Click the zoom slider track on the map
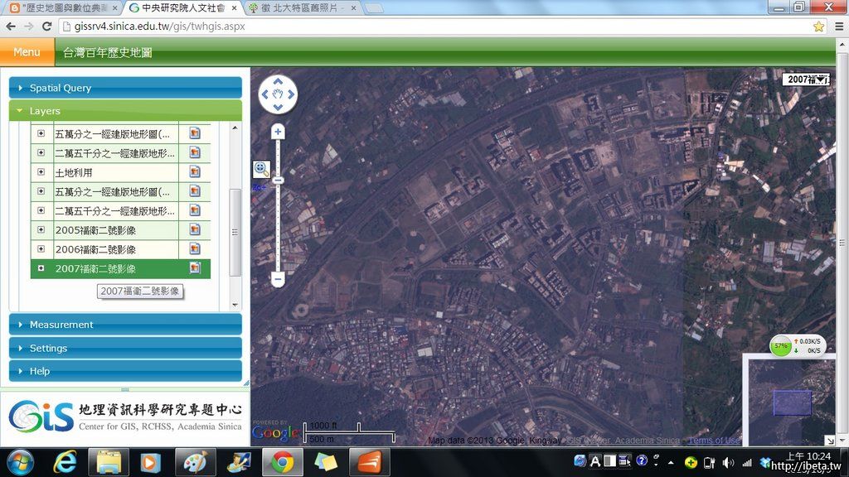The height and width of the screenshot is (477, 849). click(278, 224)
